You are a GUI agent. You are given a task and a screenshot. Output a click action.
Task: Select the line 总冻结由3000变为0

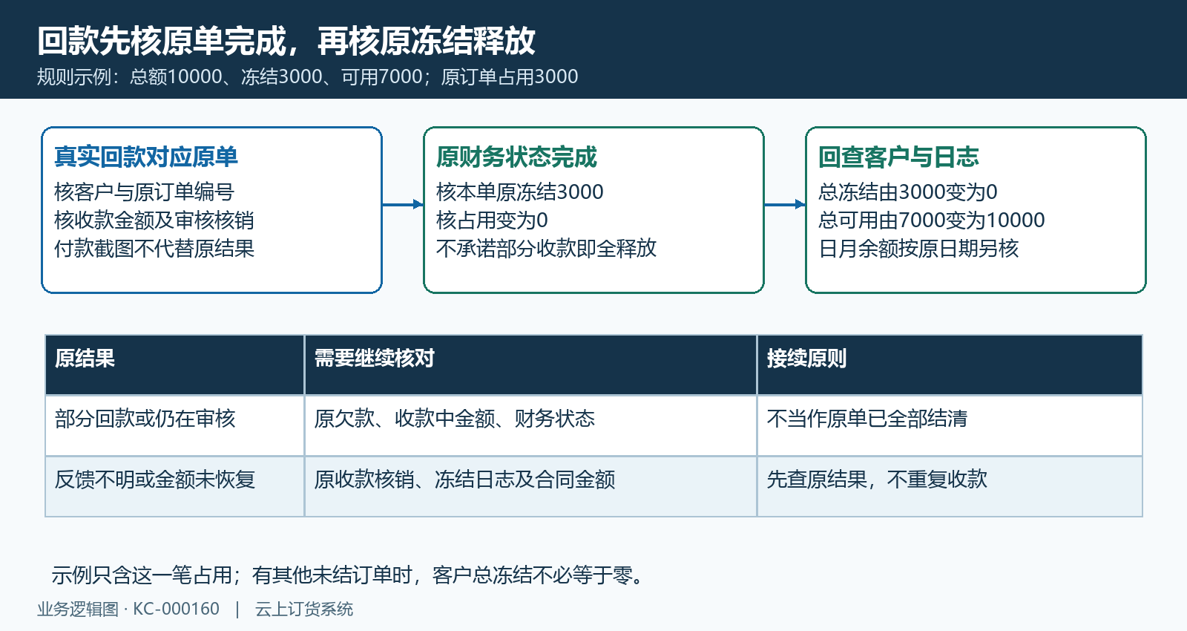(908, 192)
